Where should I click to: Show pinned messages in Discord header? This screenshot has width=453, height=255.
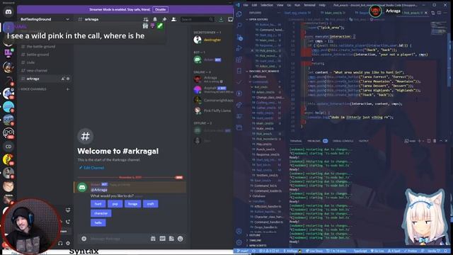coord(164,19)
